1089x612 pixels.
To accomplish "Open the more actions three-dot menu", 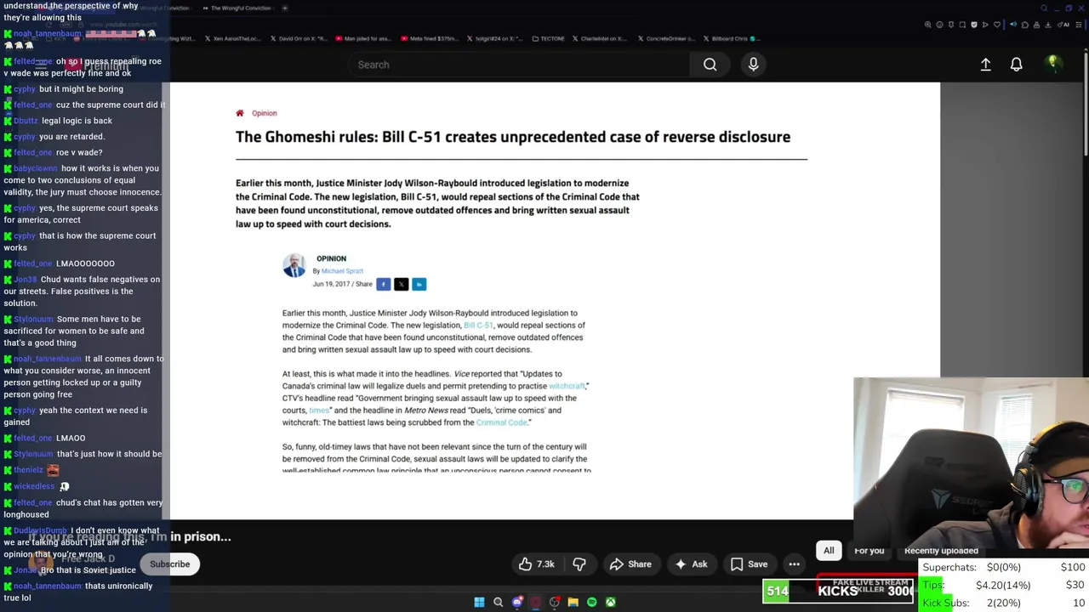I will (794, 564).
